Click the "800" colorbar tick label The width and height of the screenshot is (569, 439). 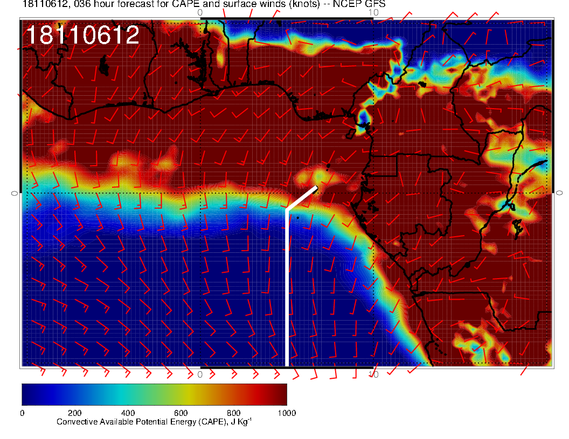coord(233,413)
